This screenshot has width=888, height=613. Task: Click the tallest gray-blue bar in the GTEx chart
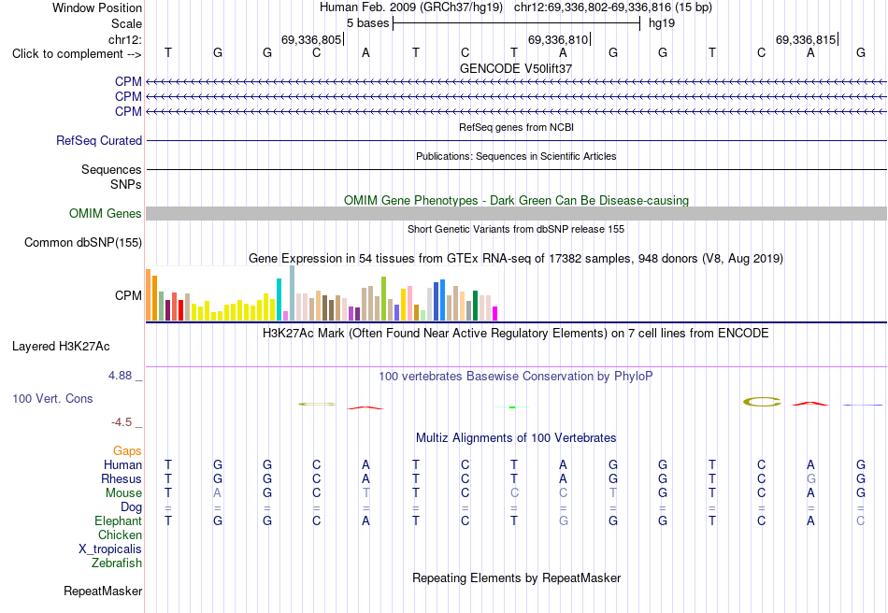coord(293,293)
